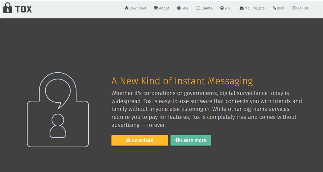Click the Clients list icon
The image size is (323, 172).
[x=197, y=8]
